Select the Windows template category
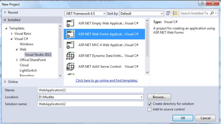 [x=27, y=44]
